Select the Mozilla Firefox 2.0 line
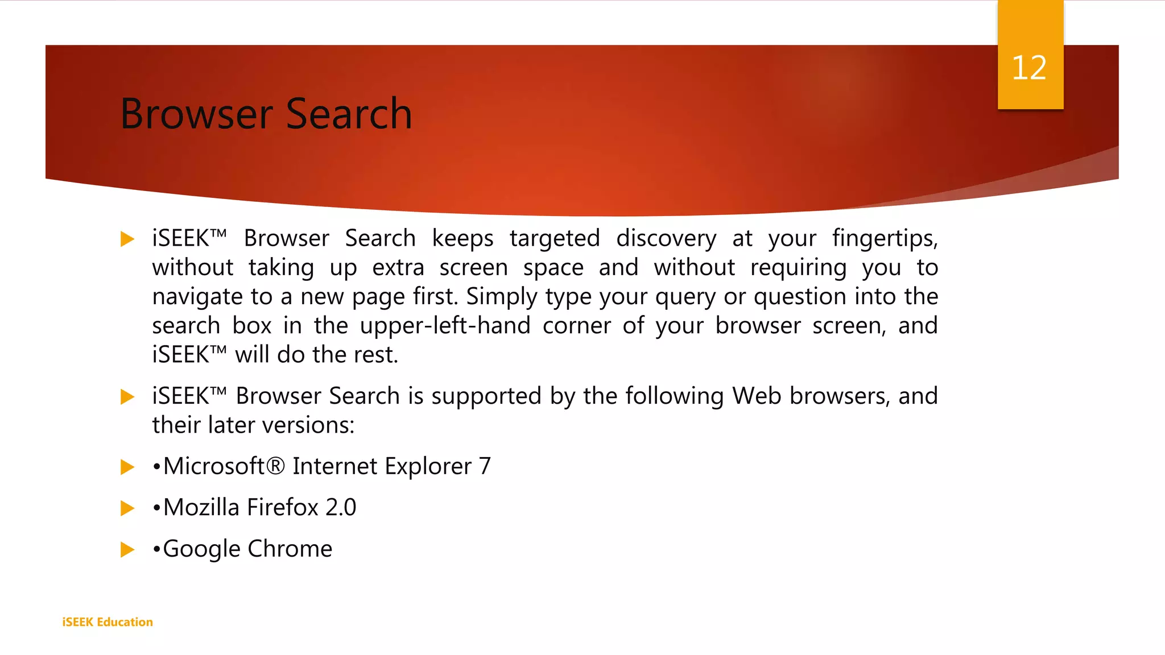The height and width of the screenshot is (655, 1165). (254, 507)
